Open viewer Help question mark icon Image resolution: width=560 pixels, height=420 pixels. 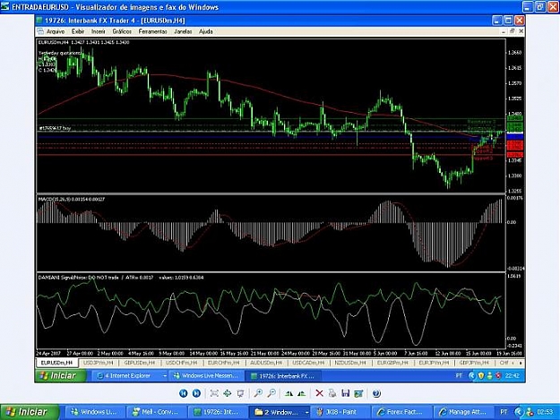pos(376,393)
